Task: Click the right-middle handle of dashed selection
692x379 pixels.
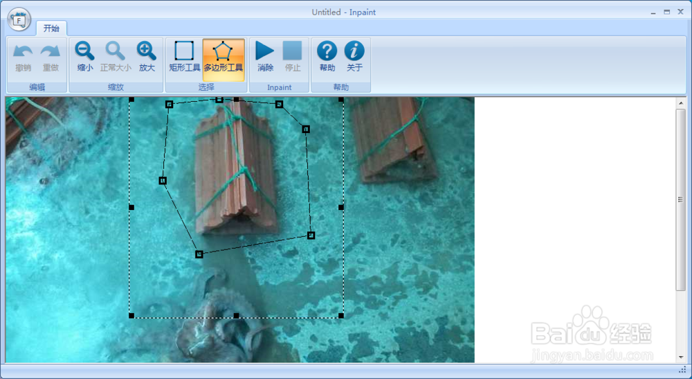Action: click(341, 207)
